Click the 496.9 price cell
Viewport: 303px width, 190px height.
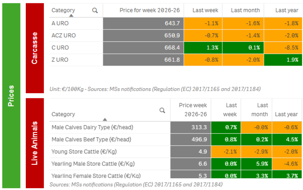point(191,139)
